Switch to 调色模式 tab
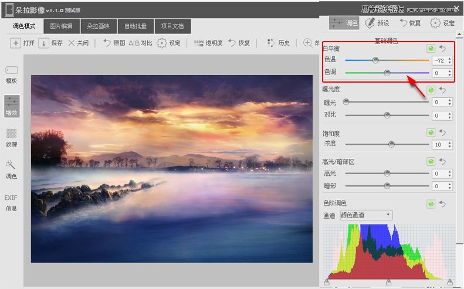Viewport: 464px width, 289px height. (24, 26)
